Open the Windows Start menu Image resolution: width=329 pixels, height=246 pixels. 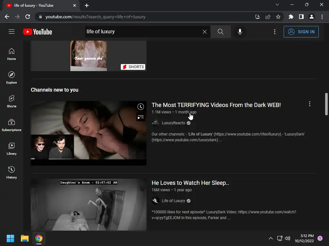point(10,238)
